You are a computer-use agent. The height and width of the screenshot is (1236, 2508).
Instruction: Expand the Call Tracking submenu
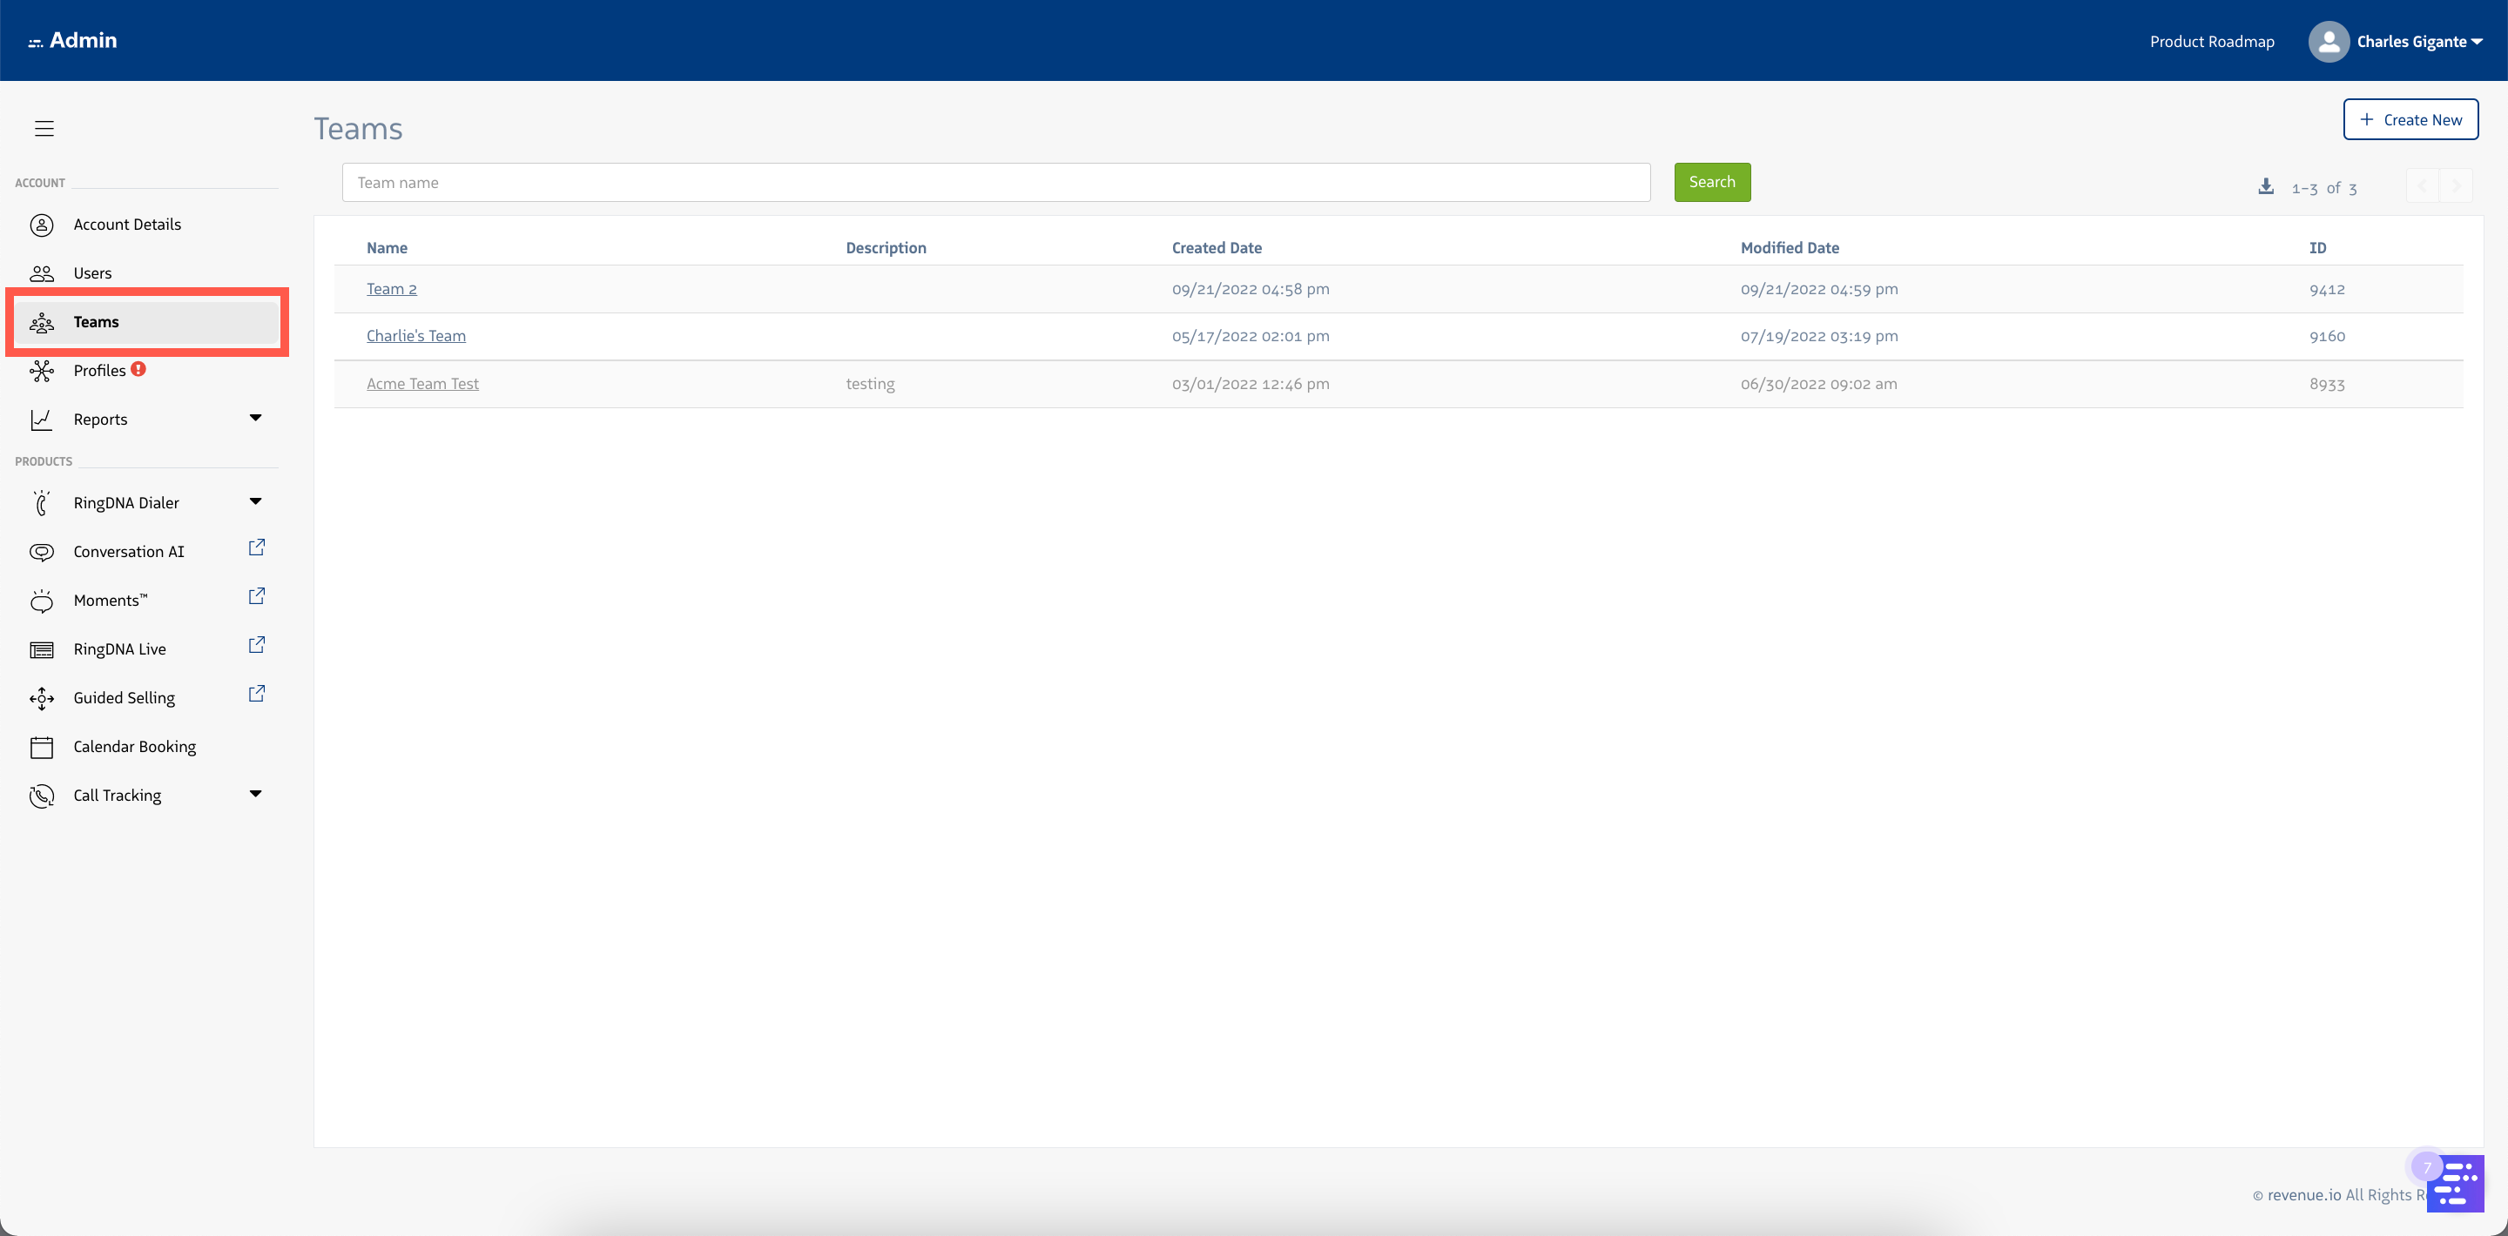(x=255, y=794)
